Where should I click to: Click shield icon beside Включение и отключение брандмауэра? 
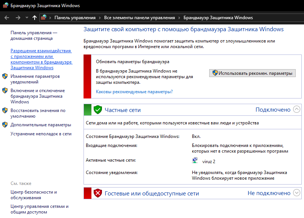[x=5, y=91]
